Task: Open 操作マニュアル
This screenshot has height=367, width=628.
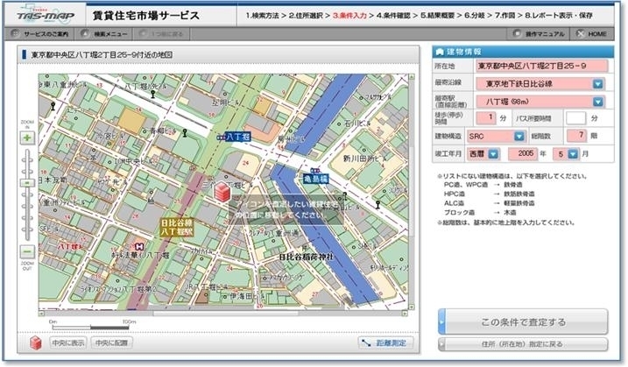Action: 539,34
